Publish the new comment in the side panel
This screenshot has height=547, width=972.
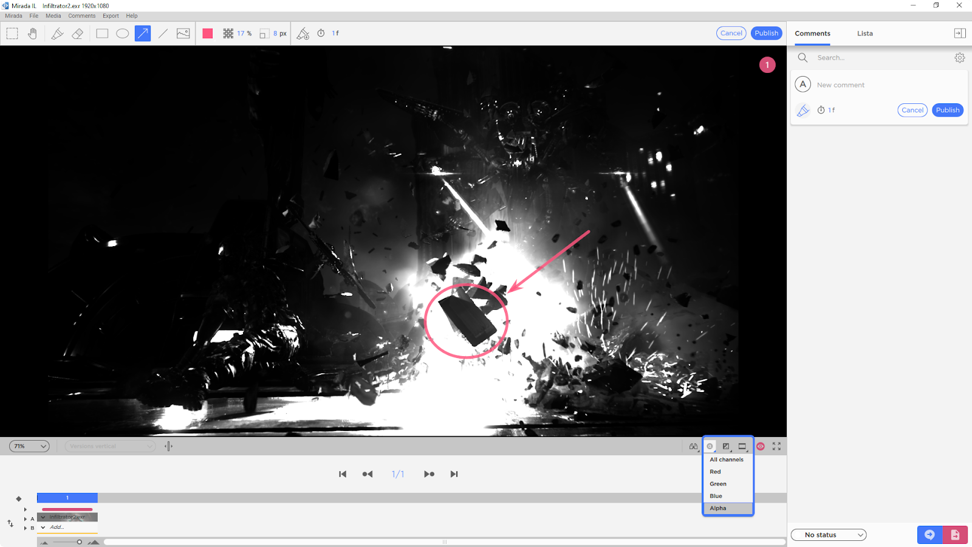[x=948, y=110]
